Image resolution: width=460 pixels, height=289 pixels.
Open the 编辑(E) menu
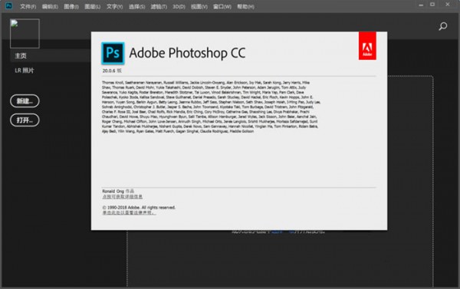point(50,6)
